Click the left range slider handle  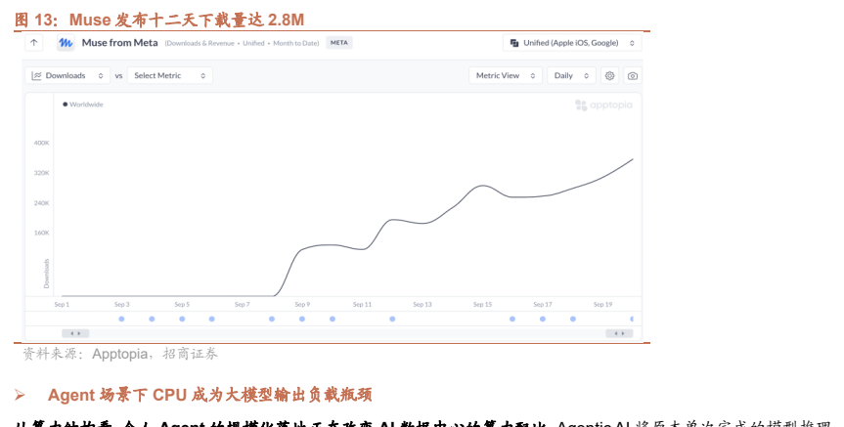(x=75, y=333)
